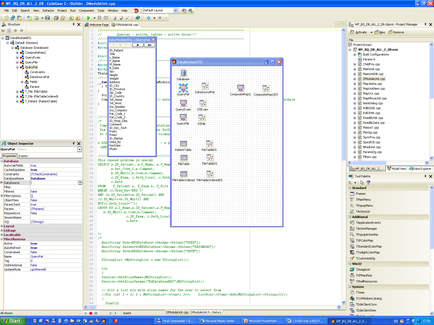
Task: Click the Last record button in QueryPat editor
Action: 149,45
